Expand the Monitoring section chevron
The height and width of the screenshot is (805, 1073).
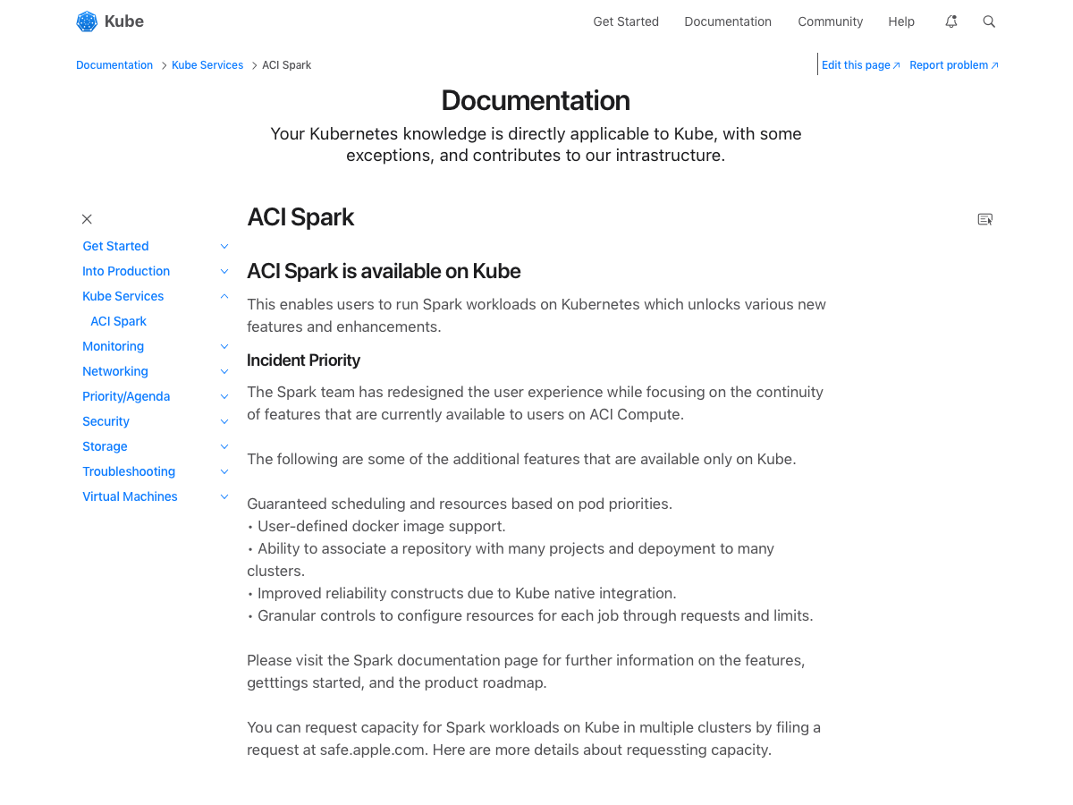[x=224, y=346]
